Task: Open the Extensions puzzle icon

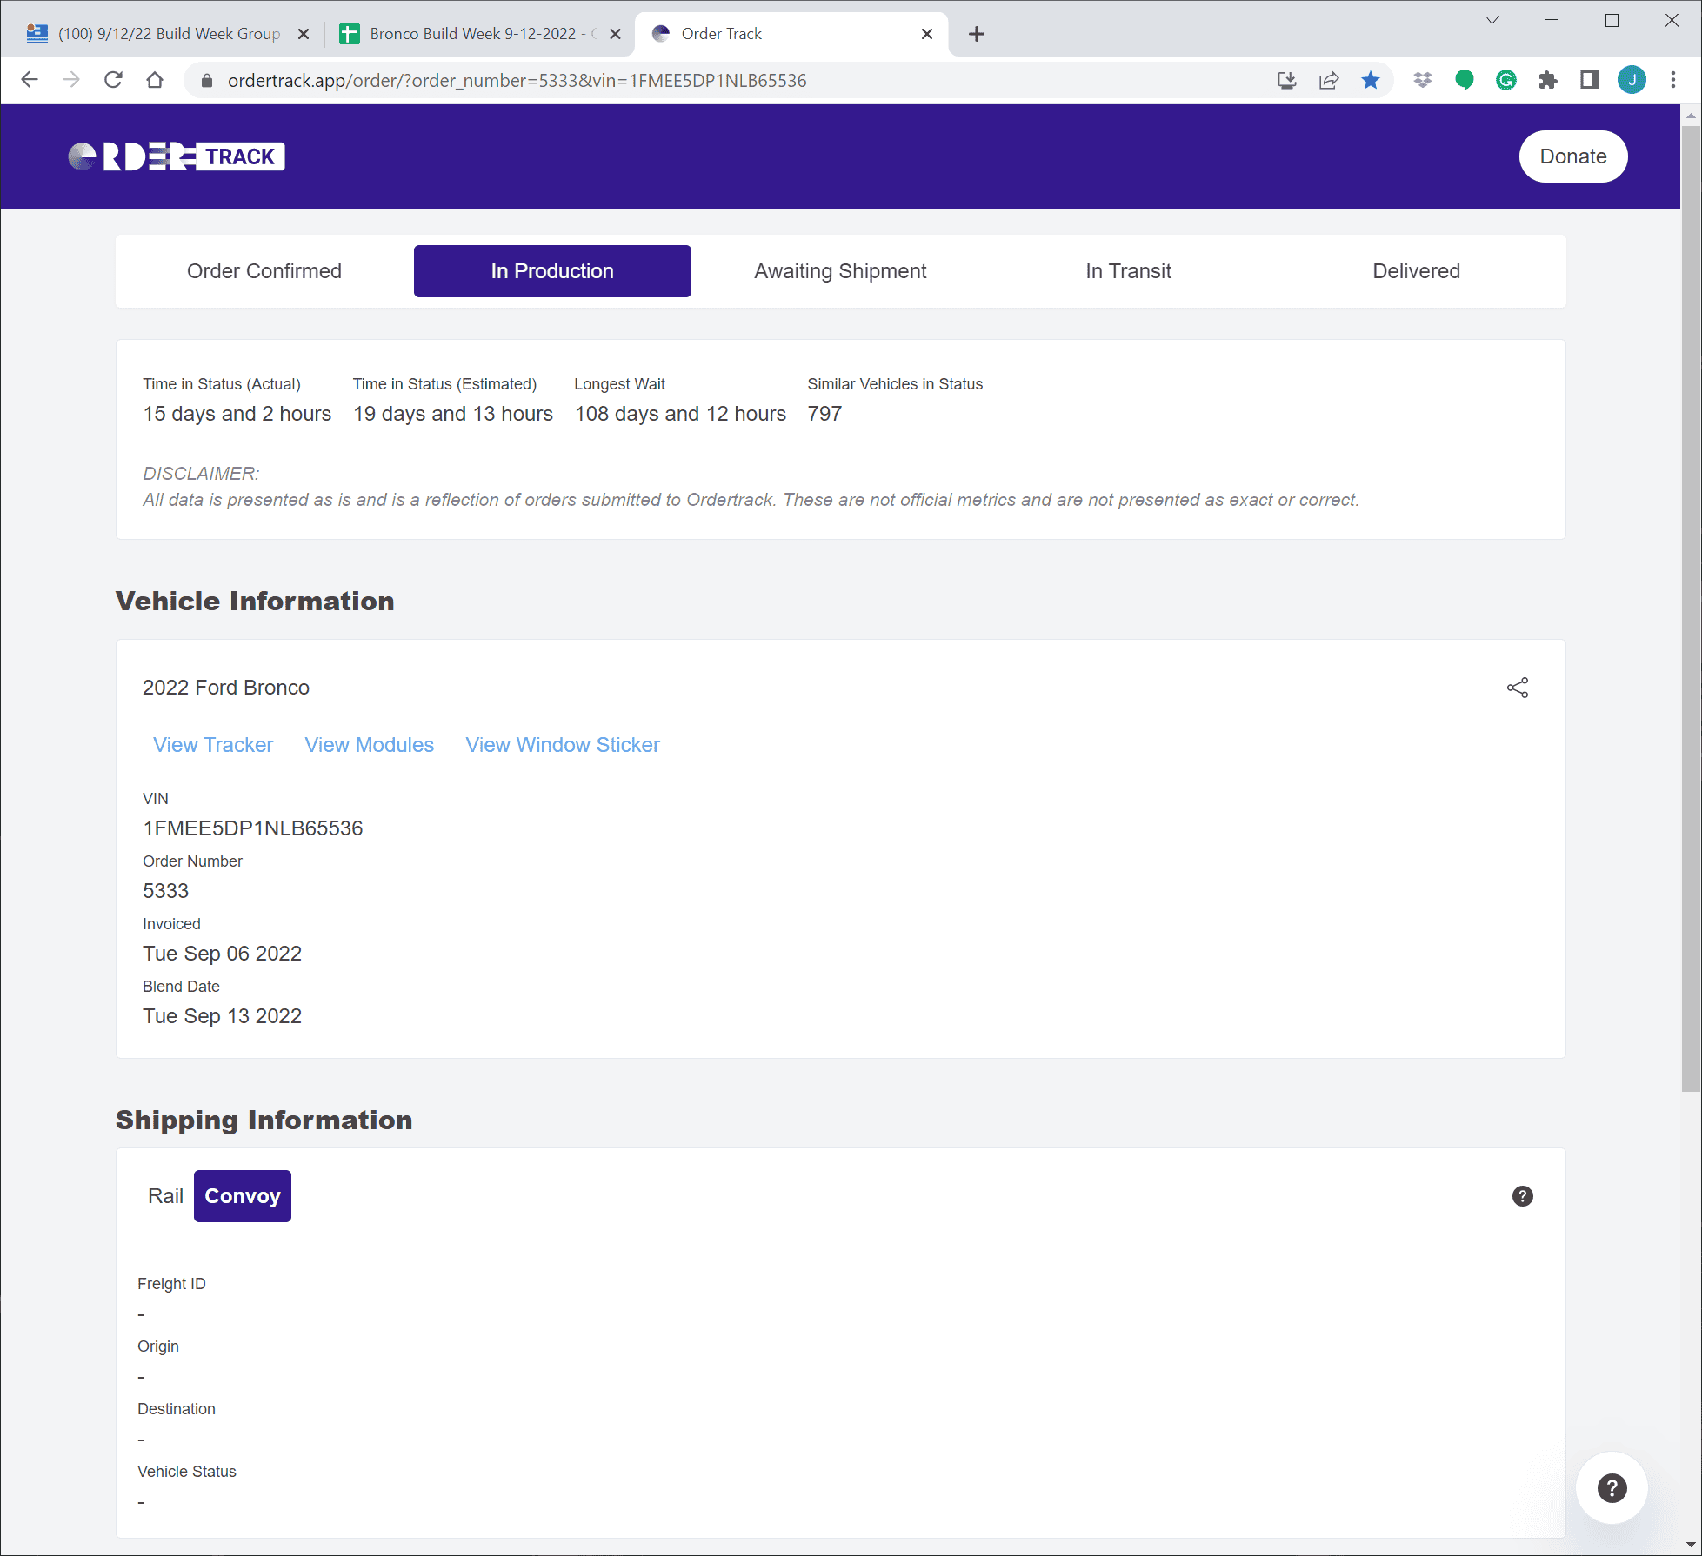Action: (1547, 81)
